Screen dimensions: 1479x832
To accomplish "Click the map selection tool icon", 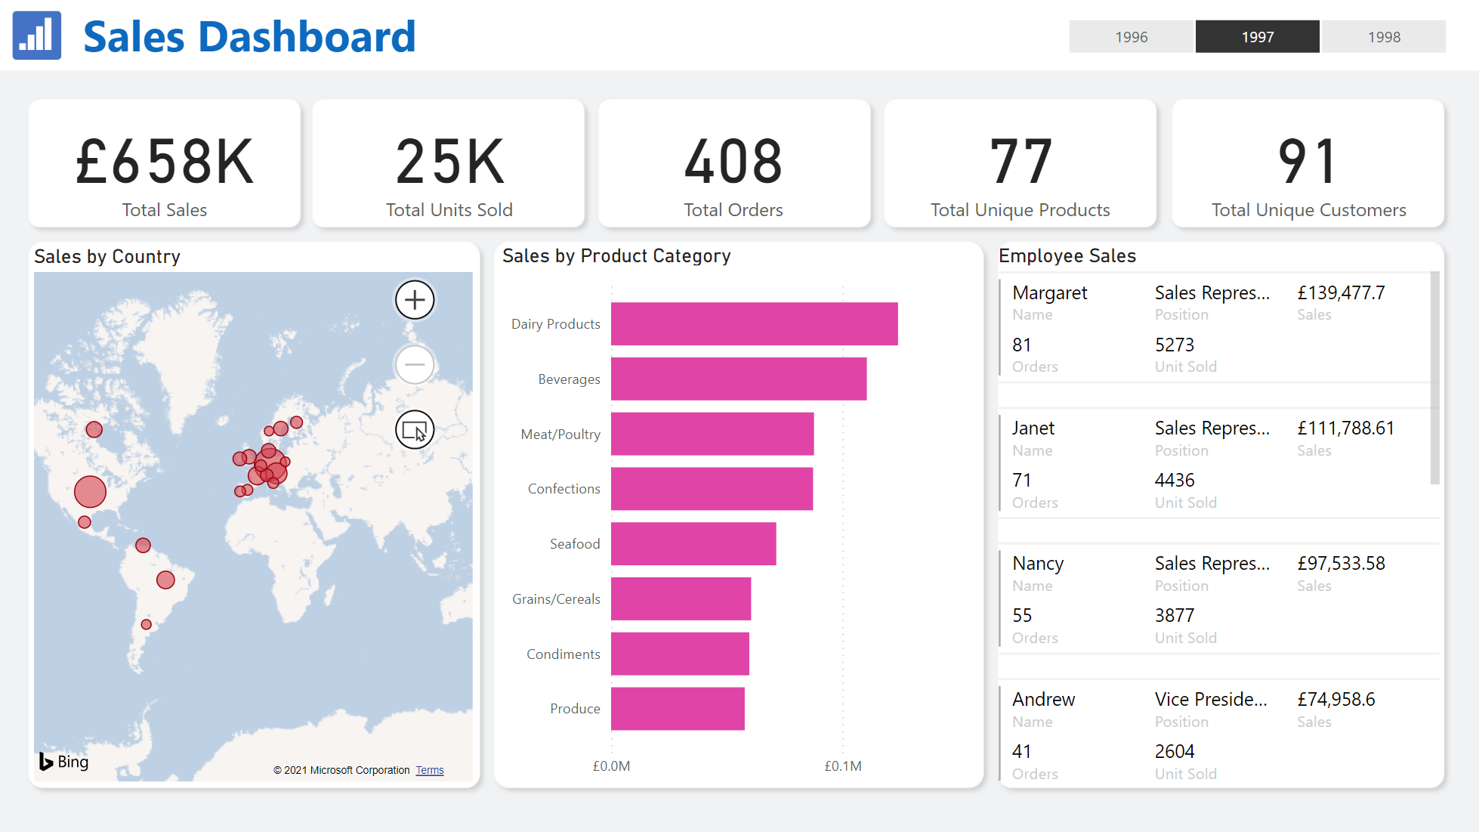I will 415,430.
